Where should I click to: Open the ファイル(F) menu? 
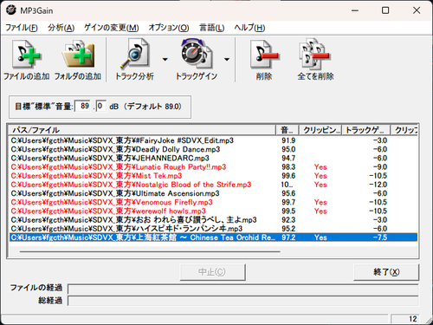tap(22, 28)
